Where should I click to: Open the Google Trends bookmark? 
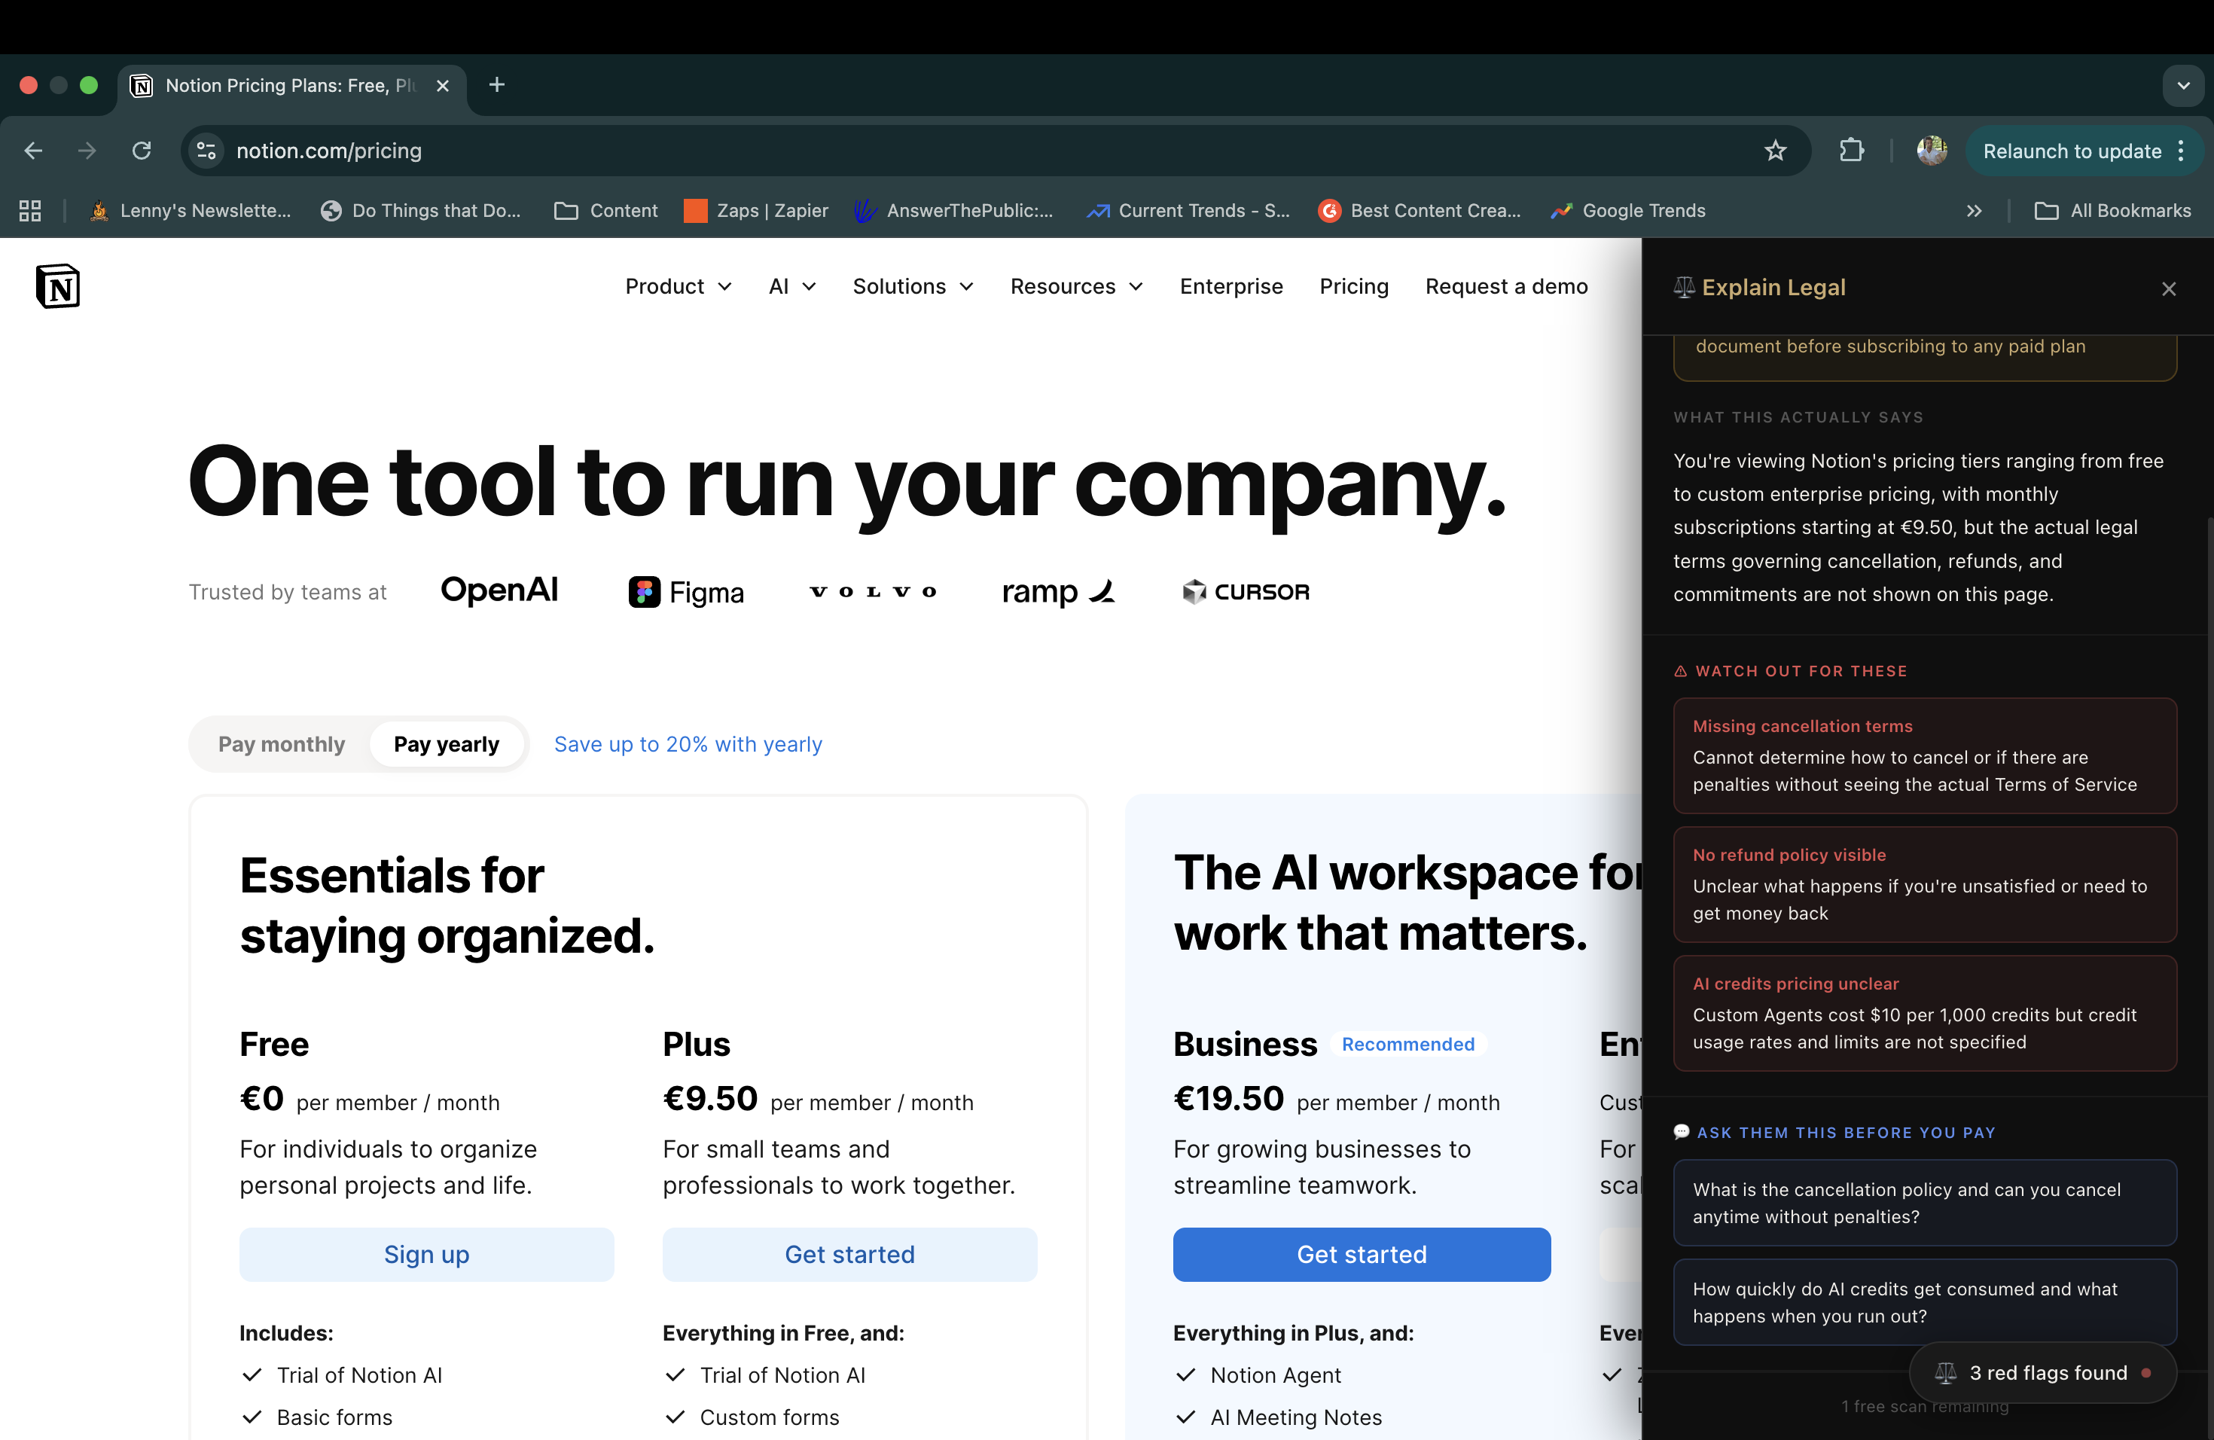click(x=1628, y=211)
